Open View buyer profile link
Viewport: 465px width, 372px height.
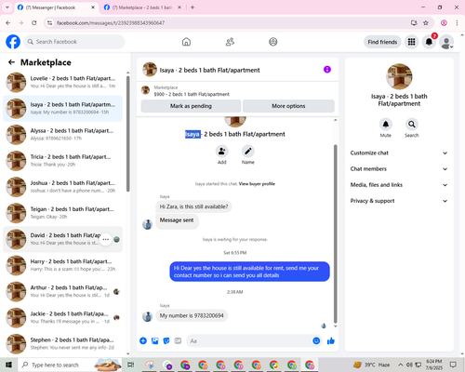[x=257, y=184]
